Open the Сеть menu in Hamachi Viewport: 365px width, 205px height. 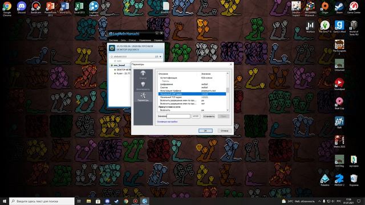tap(123, 40)
